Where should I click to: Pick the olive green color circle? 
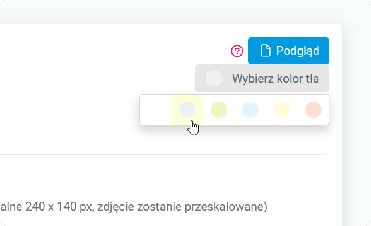219,110
